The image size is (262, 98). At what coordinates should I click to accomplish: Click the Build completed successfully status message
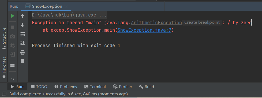point(69,94)
